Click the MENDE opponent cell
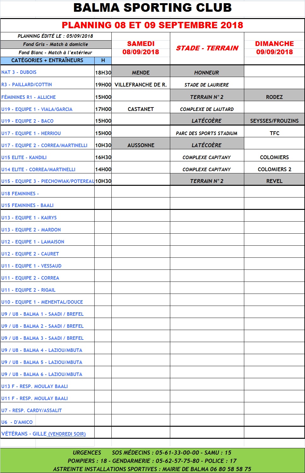This screenshot has width=305, height=473. click(x=141, y=73)
